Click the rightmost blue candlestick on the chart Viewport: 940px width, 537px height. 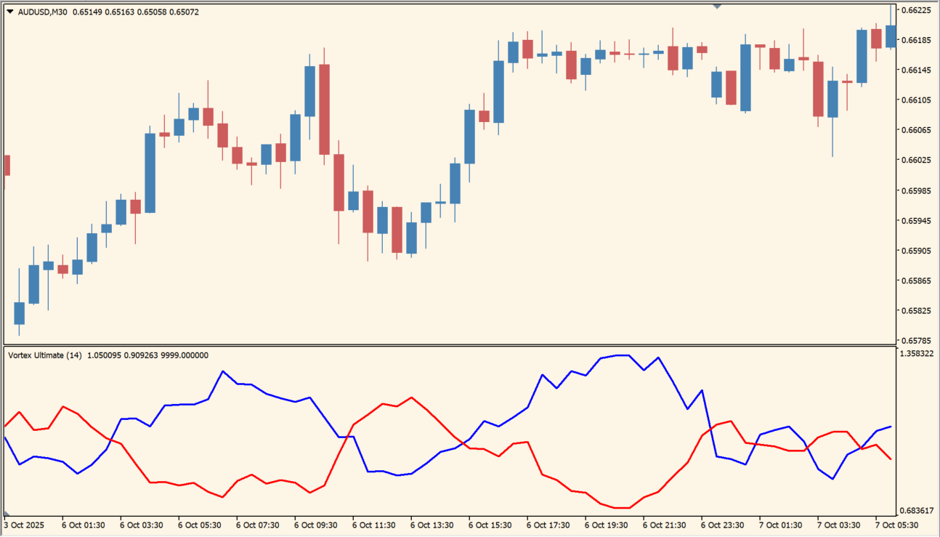pyautogui.click(x=891, y=36)
